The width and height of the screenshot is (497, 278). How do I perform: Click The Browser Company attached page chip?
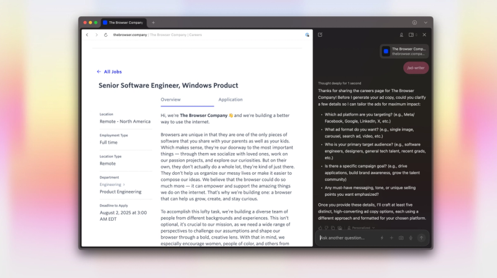(x=404, y=52)
